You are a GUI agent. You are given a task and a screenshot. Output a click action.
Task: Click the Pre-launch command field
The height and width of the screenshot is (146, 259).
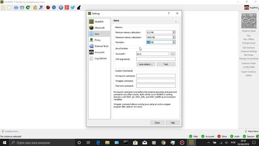click(156, 76)
